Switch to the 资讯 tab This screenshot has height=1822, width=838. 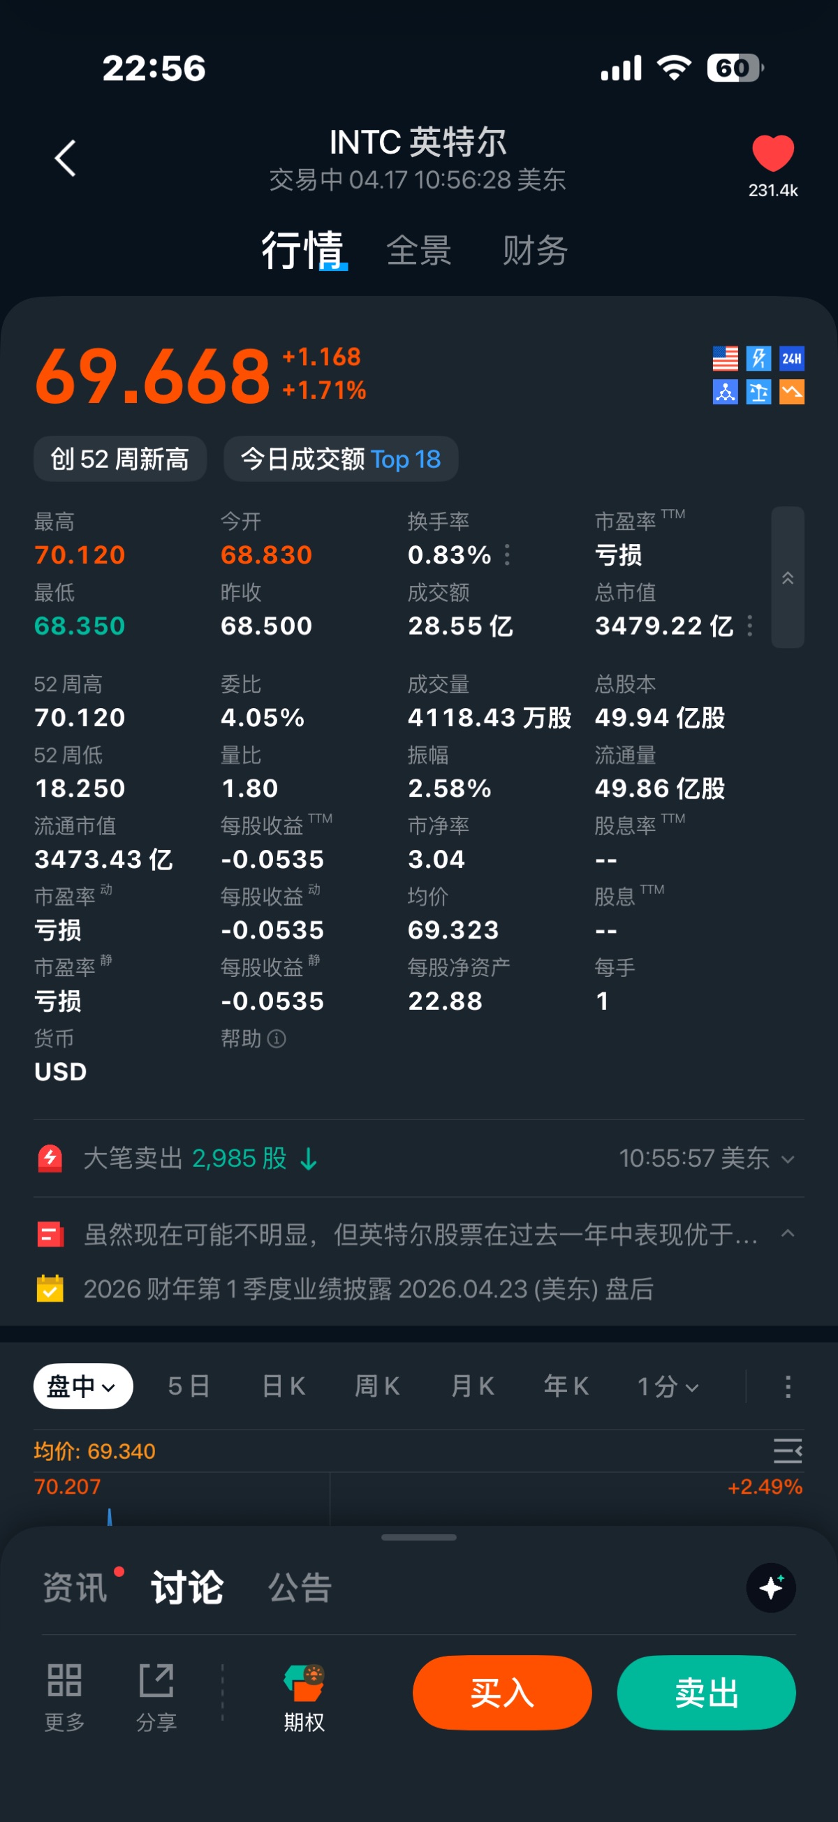pos(75,1587)
